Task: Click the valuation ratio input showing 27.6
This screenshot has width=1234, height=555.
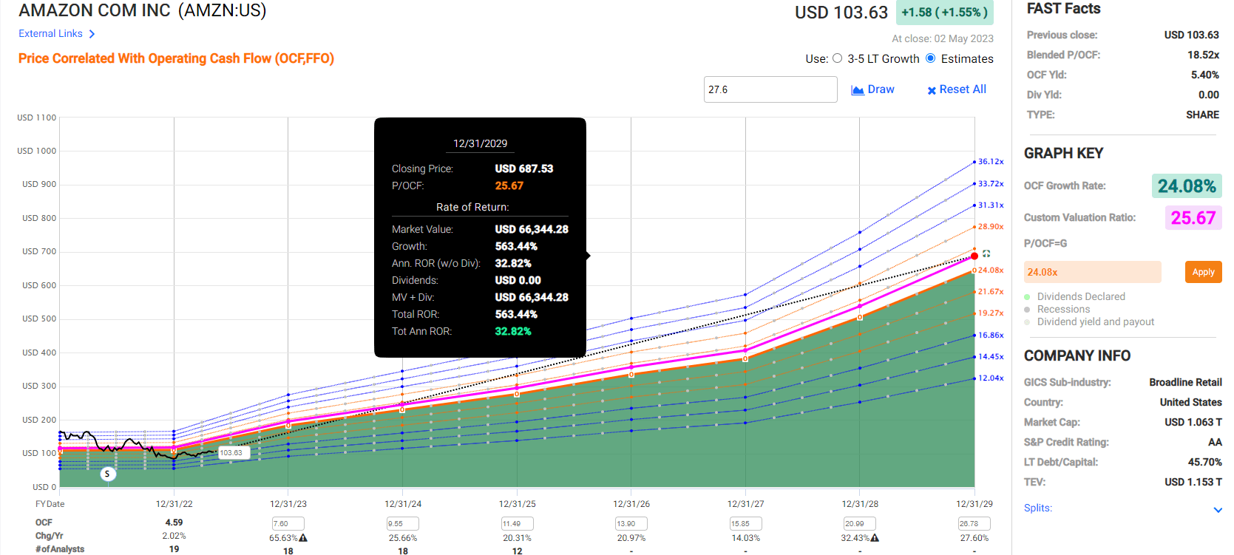Action: point(770,89)
